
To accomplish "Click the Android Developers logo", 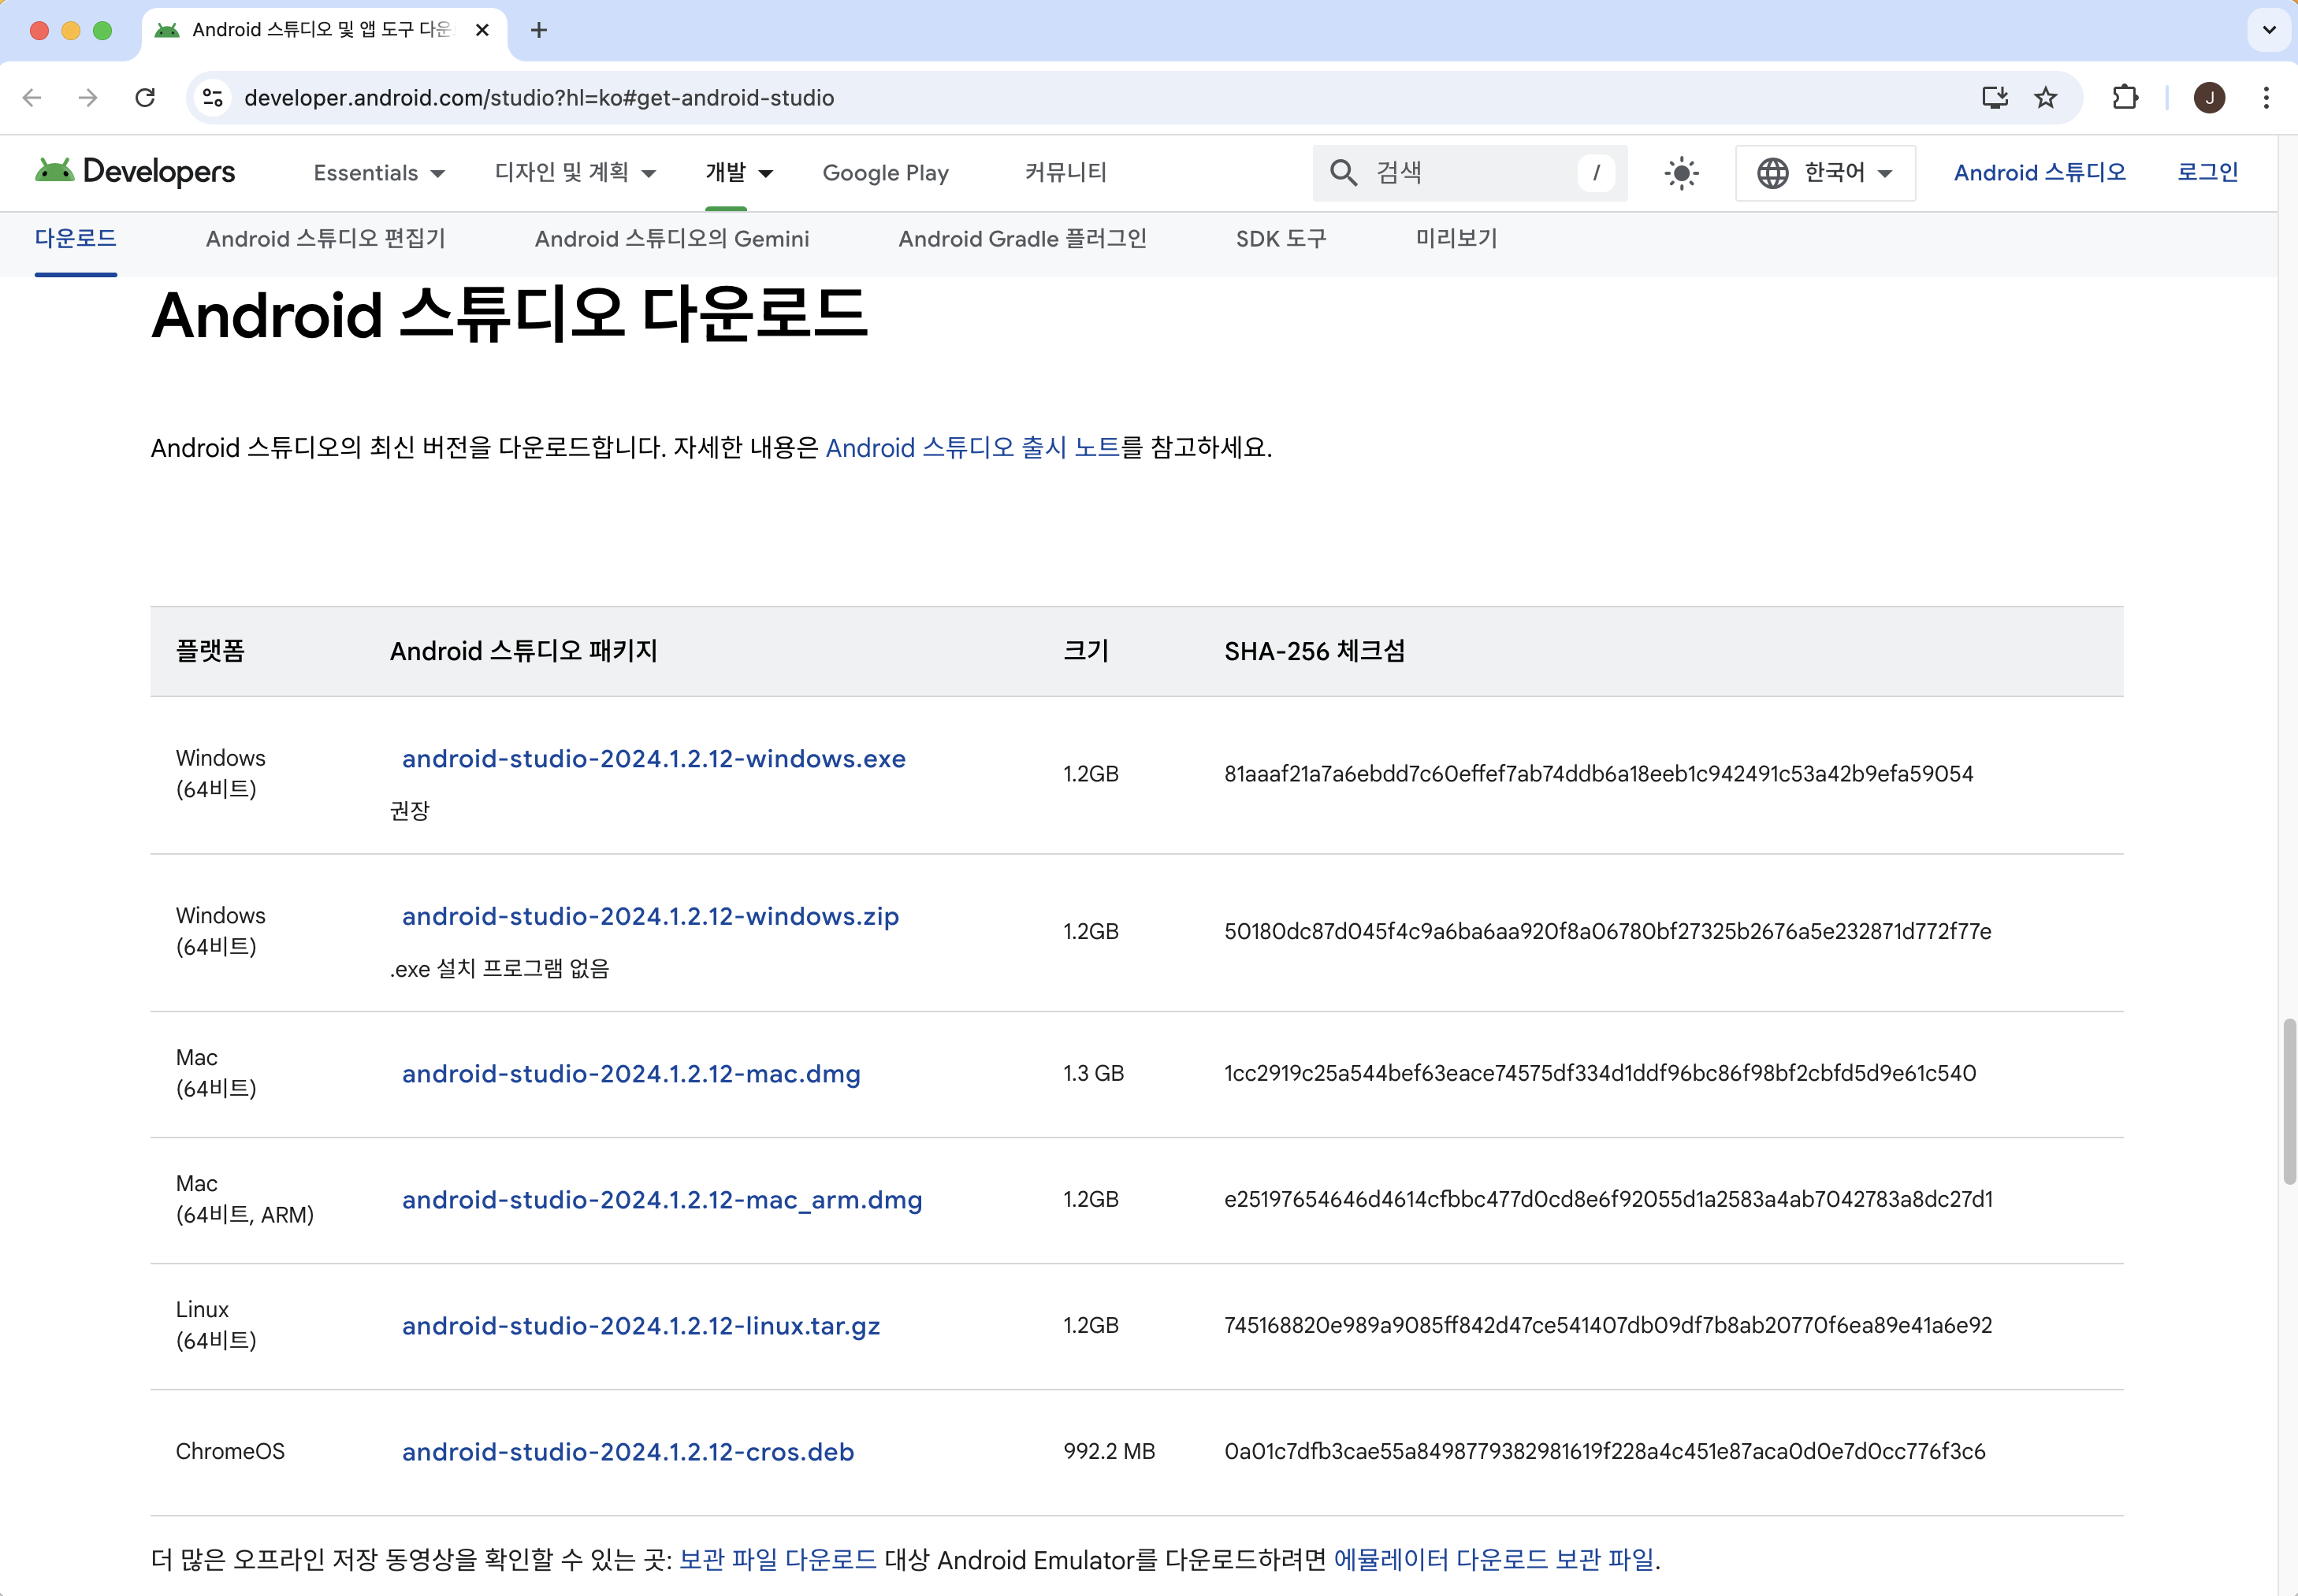I will coord(135,172).
